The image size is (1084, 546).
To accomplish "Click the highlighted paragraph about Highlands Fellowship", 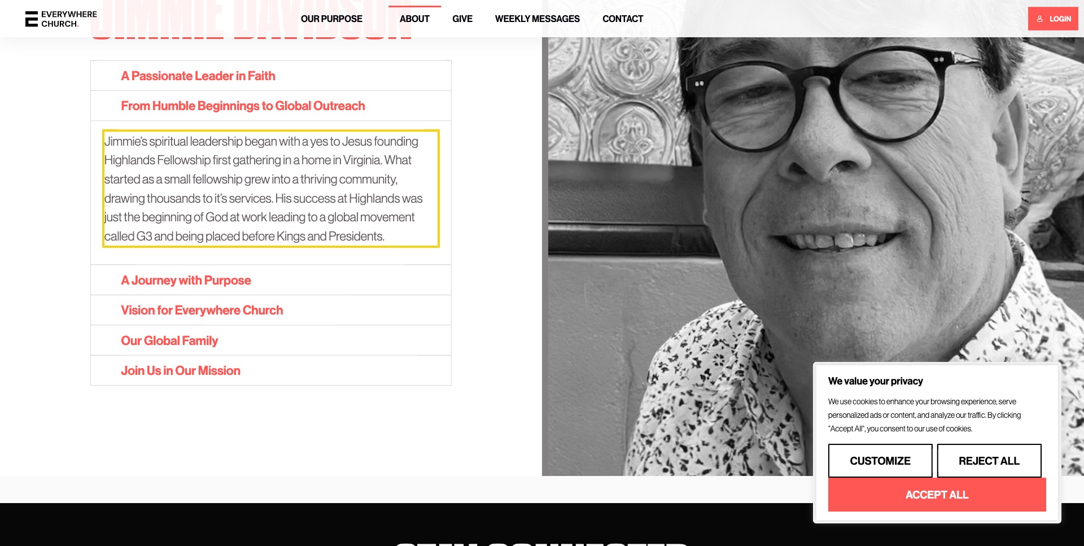I will 271,189.
